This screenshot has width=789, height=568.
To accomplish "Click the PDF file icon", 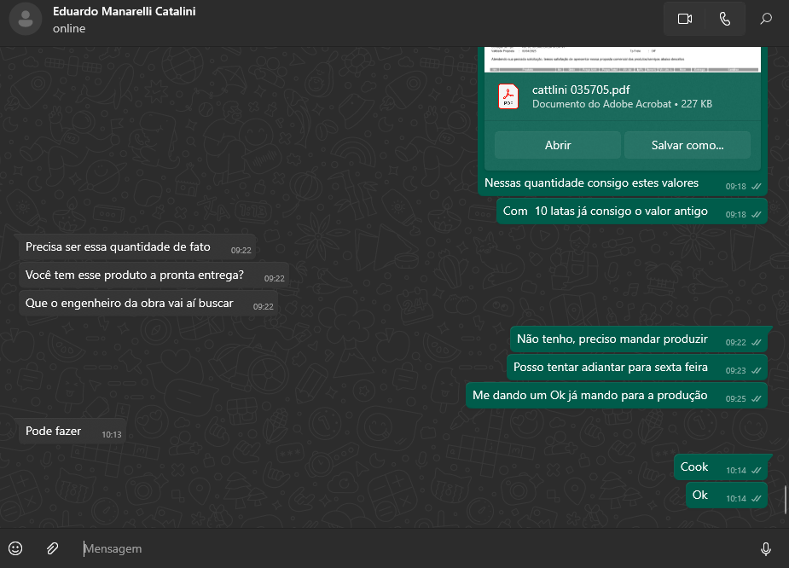I will [508, 96].
